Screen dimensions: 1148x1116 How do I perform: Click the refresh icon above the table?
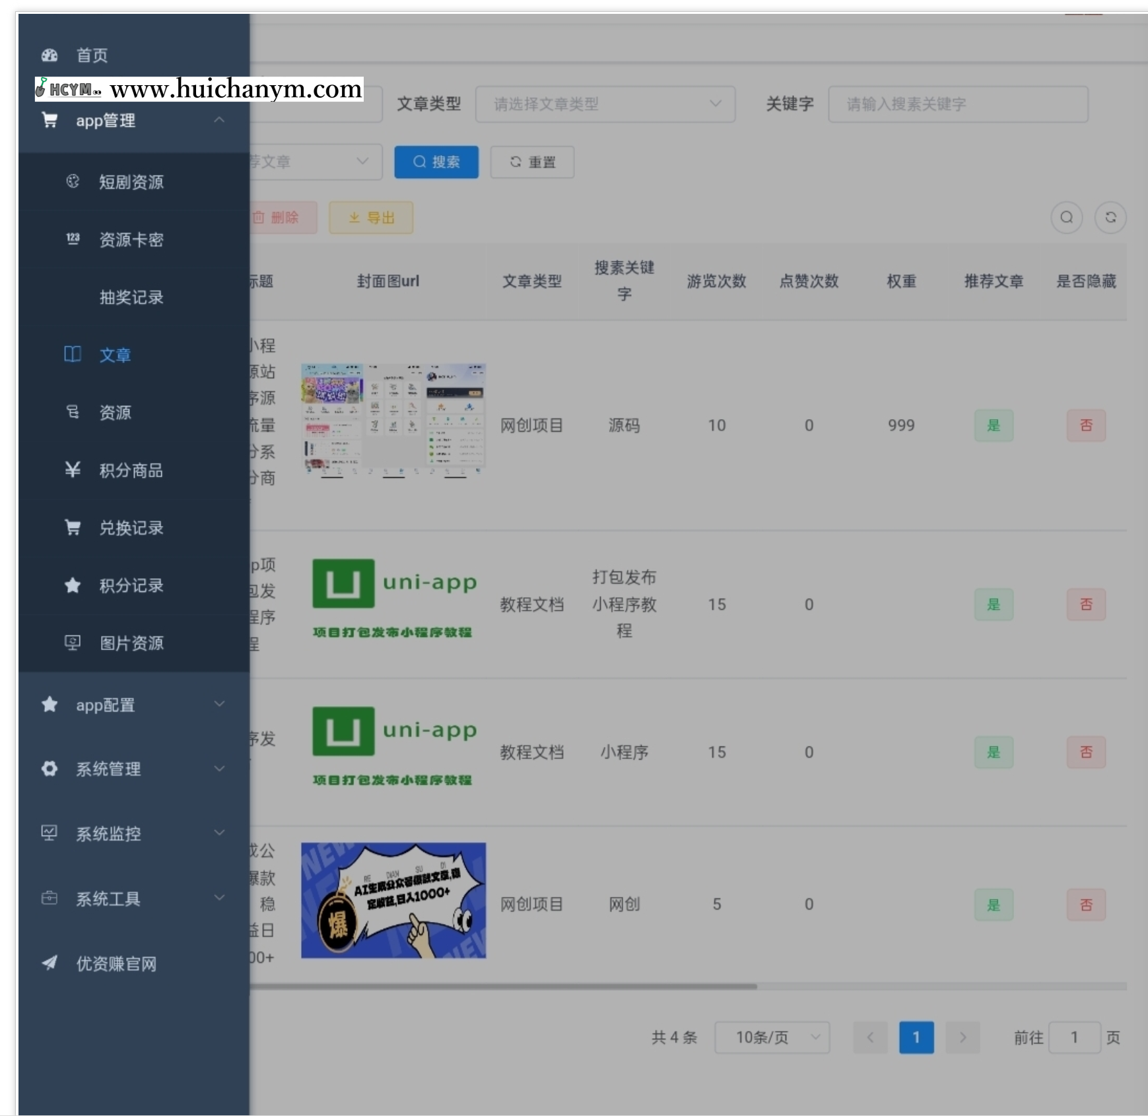(1111, 217)
